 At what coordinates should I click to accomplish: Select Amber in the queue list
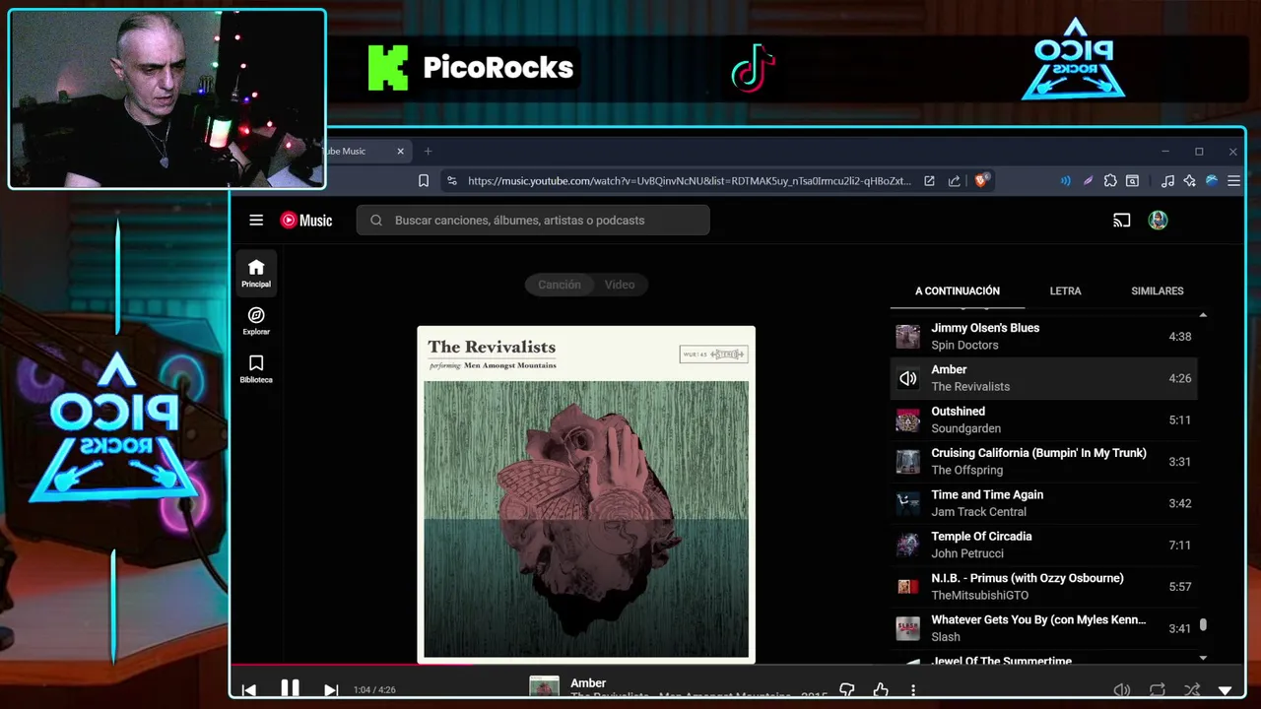(1043, 378)
